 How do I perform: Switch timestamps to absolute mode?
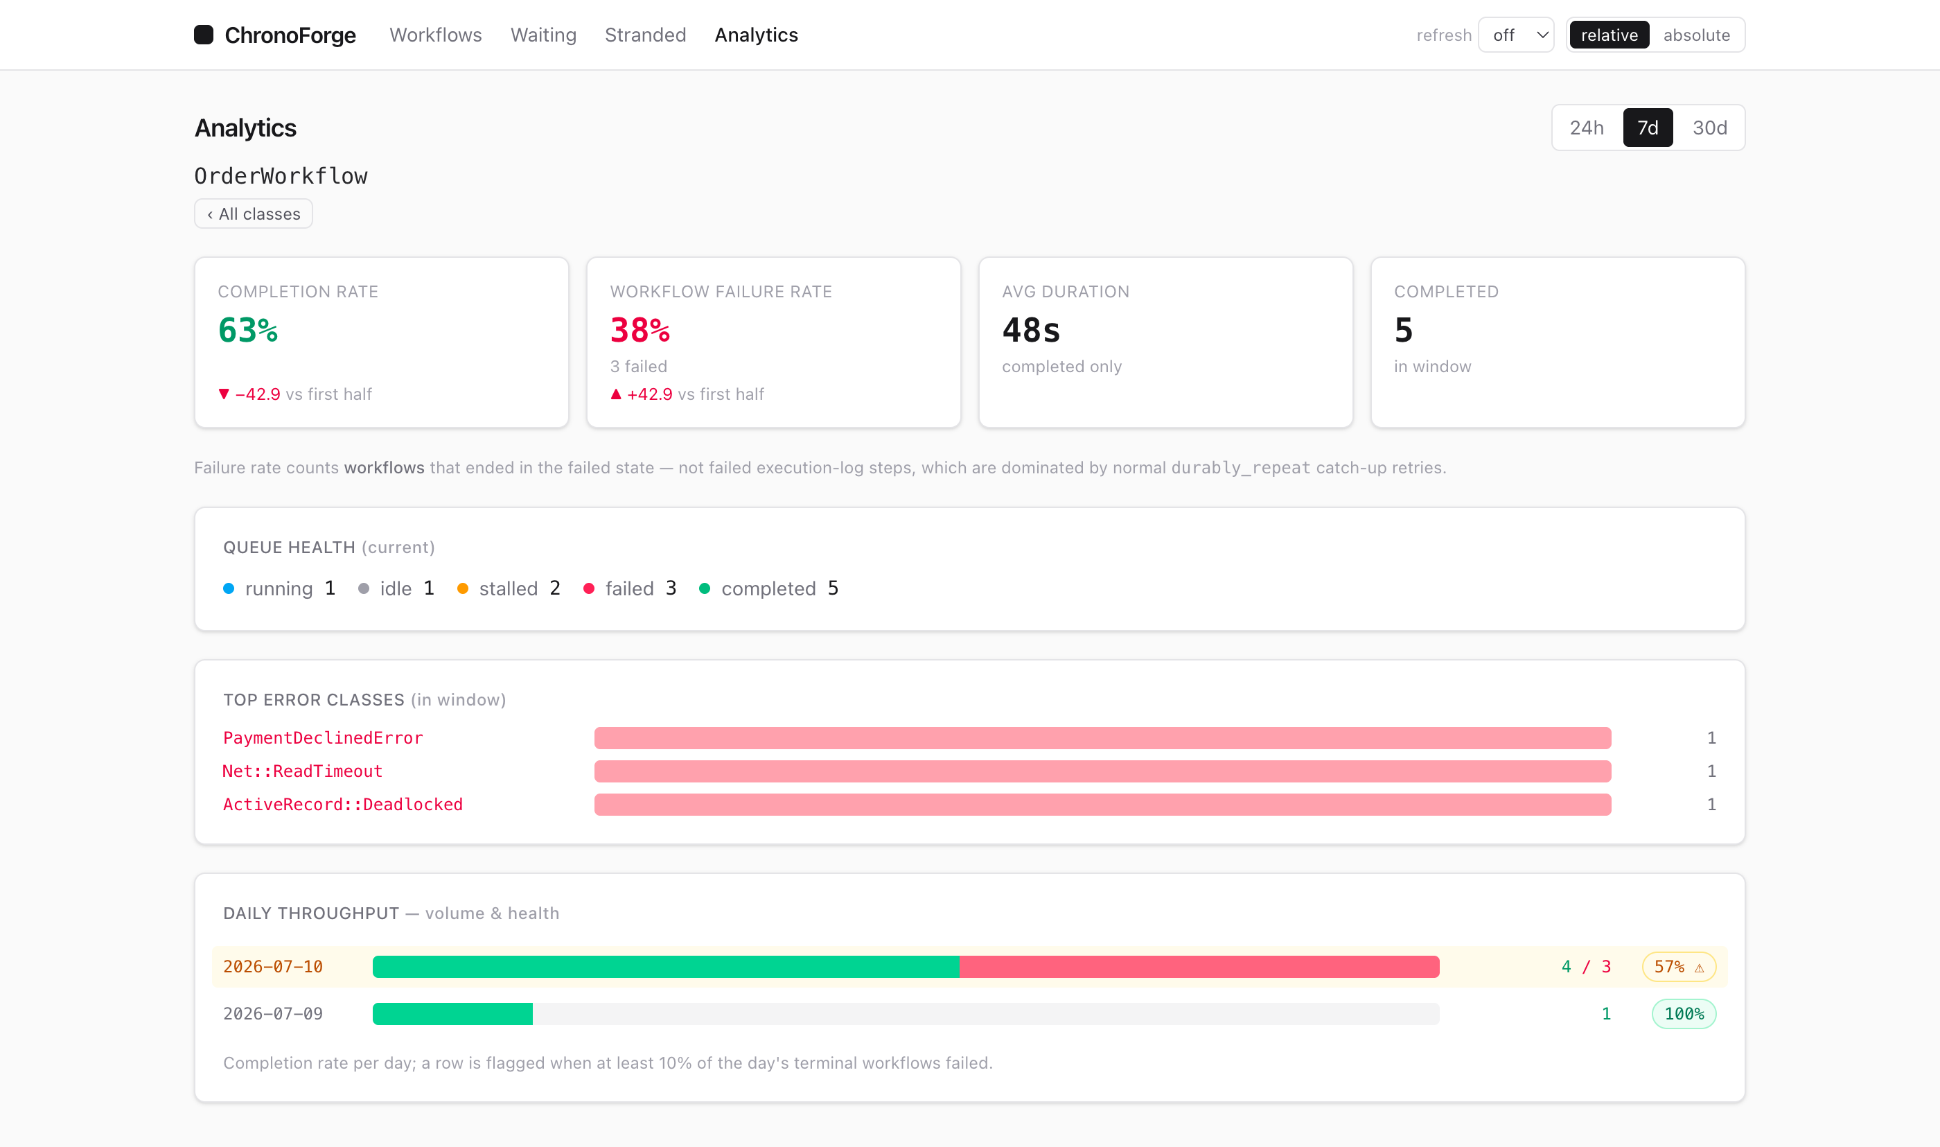tap(1696, 35)
